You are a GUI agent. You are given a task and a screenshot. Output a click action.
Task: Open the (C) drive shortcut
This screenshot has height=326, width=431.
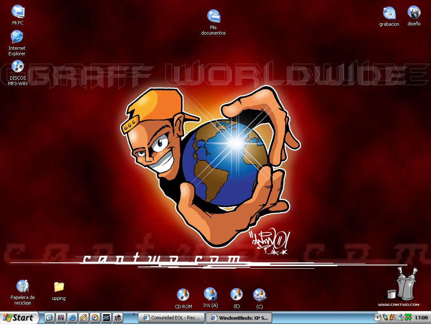[x=259, y=294]
